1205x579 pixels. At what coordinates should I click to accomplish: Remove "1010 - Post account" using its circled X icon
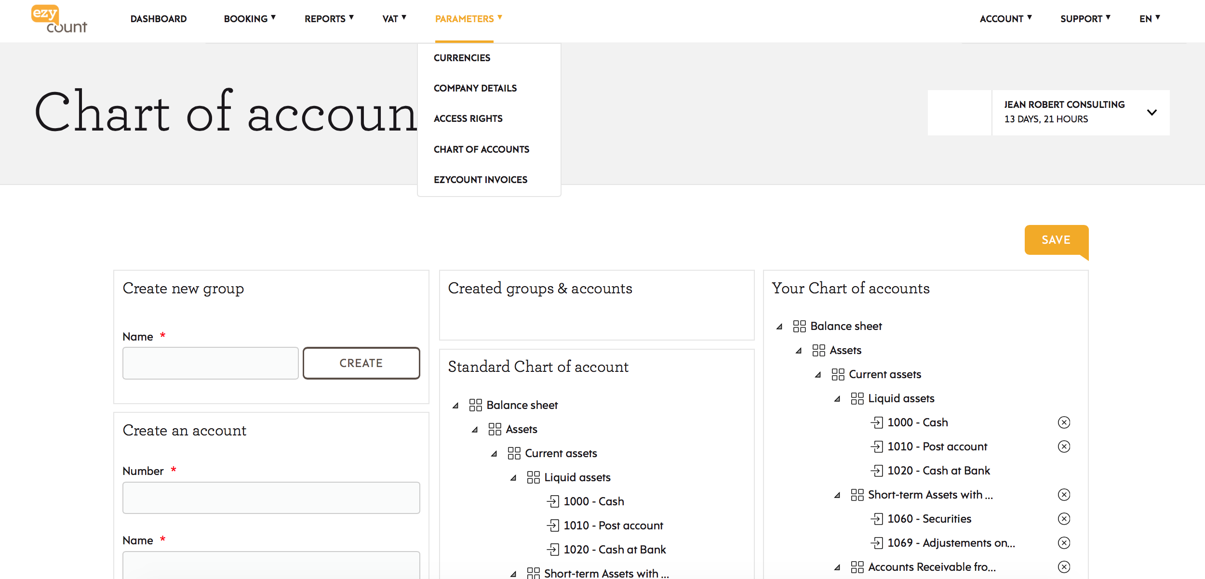(1064, 446)
